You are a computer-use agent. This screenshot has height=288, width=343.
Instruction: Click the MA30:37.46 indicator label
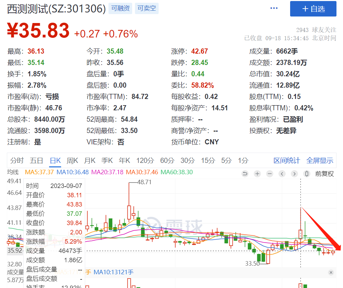tap(142, 172)
